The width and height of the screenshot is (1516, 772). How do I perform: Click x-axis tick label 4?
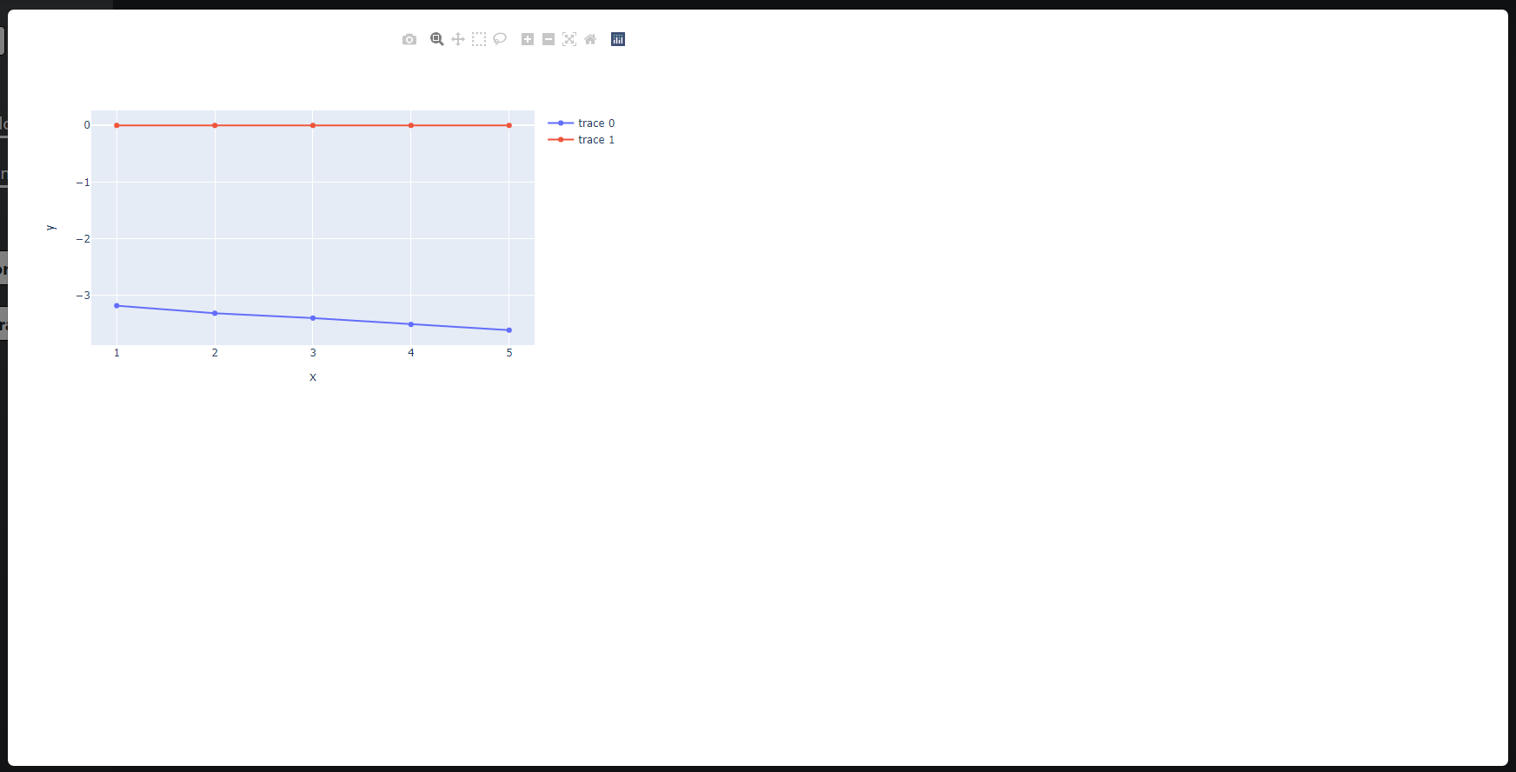(411, 353)
